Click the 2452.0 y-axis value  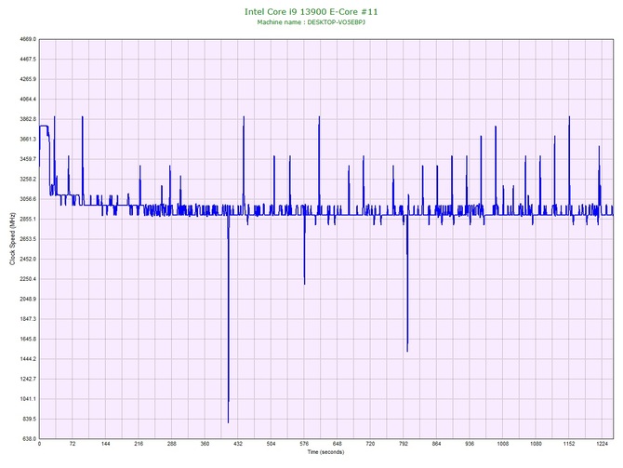pyautogui.click(x=28, y=259)
